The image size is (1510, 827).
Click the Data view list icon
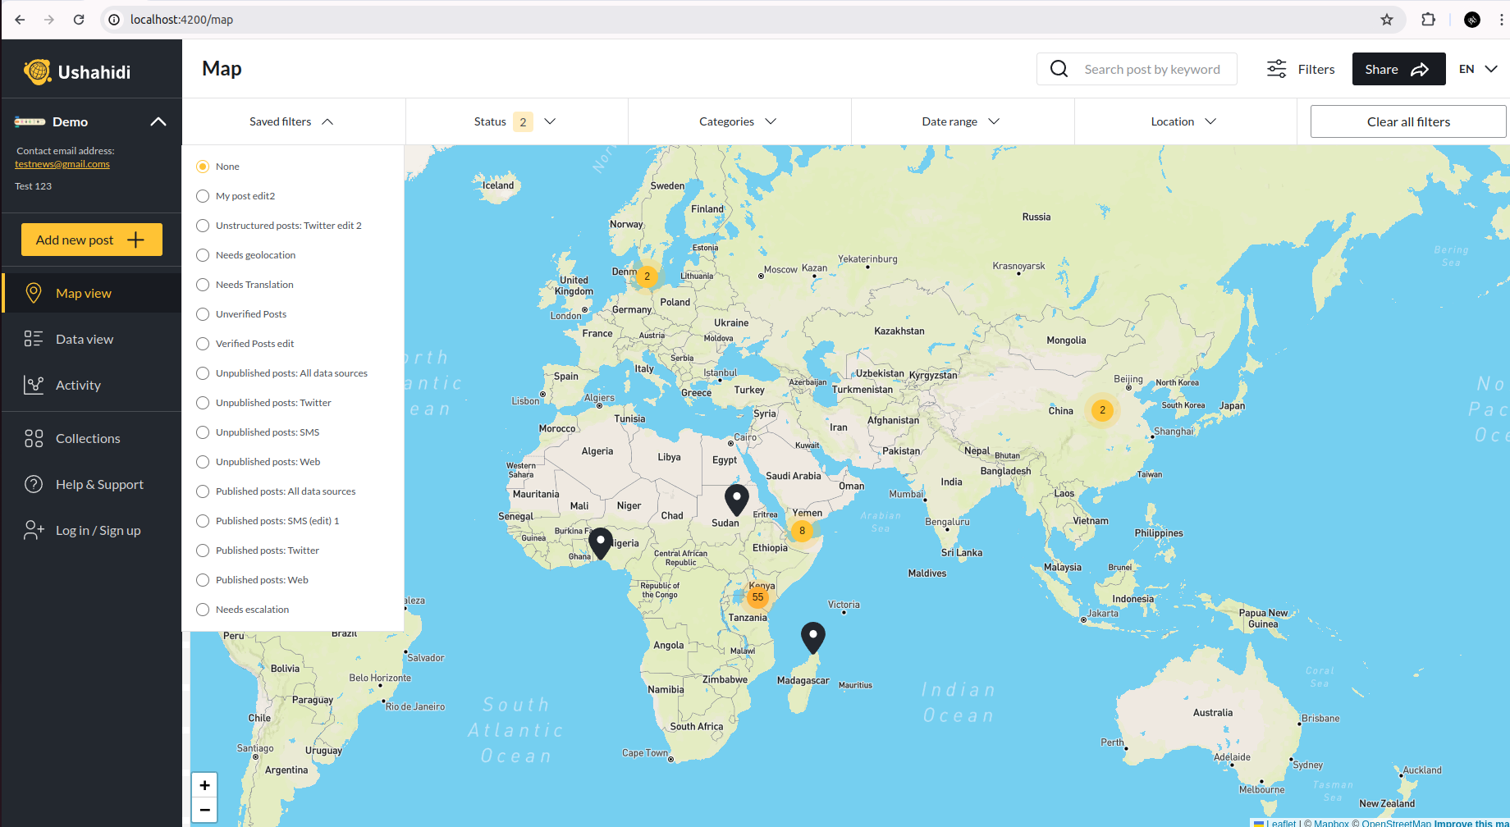(34, 339)
